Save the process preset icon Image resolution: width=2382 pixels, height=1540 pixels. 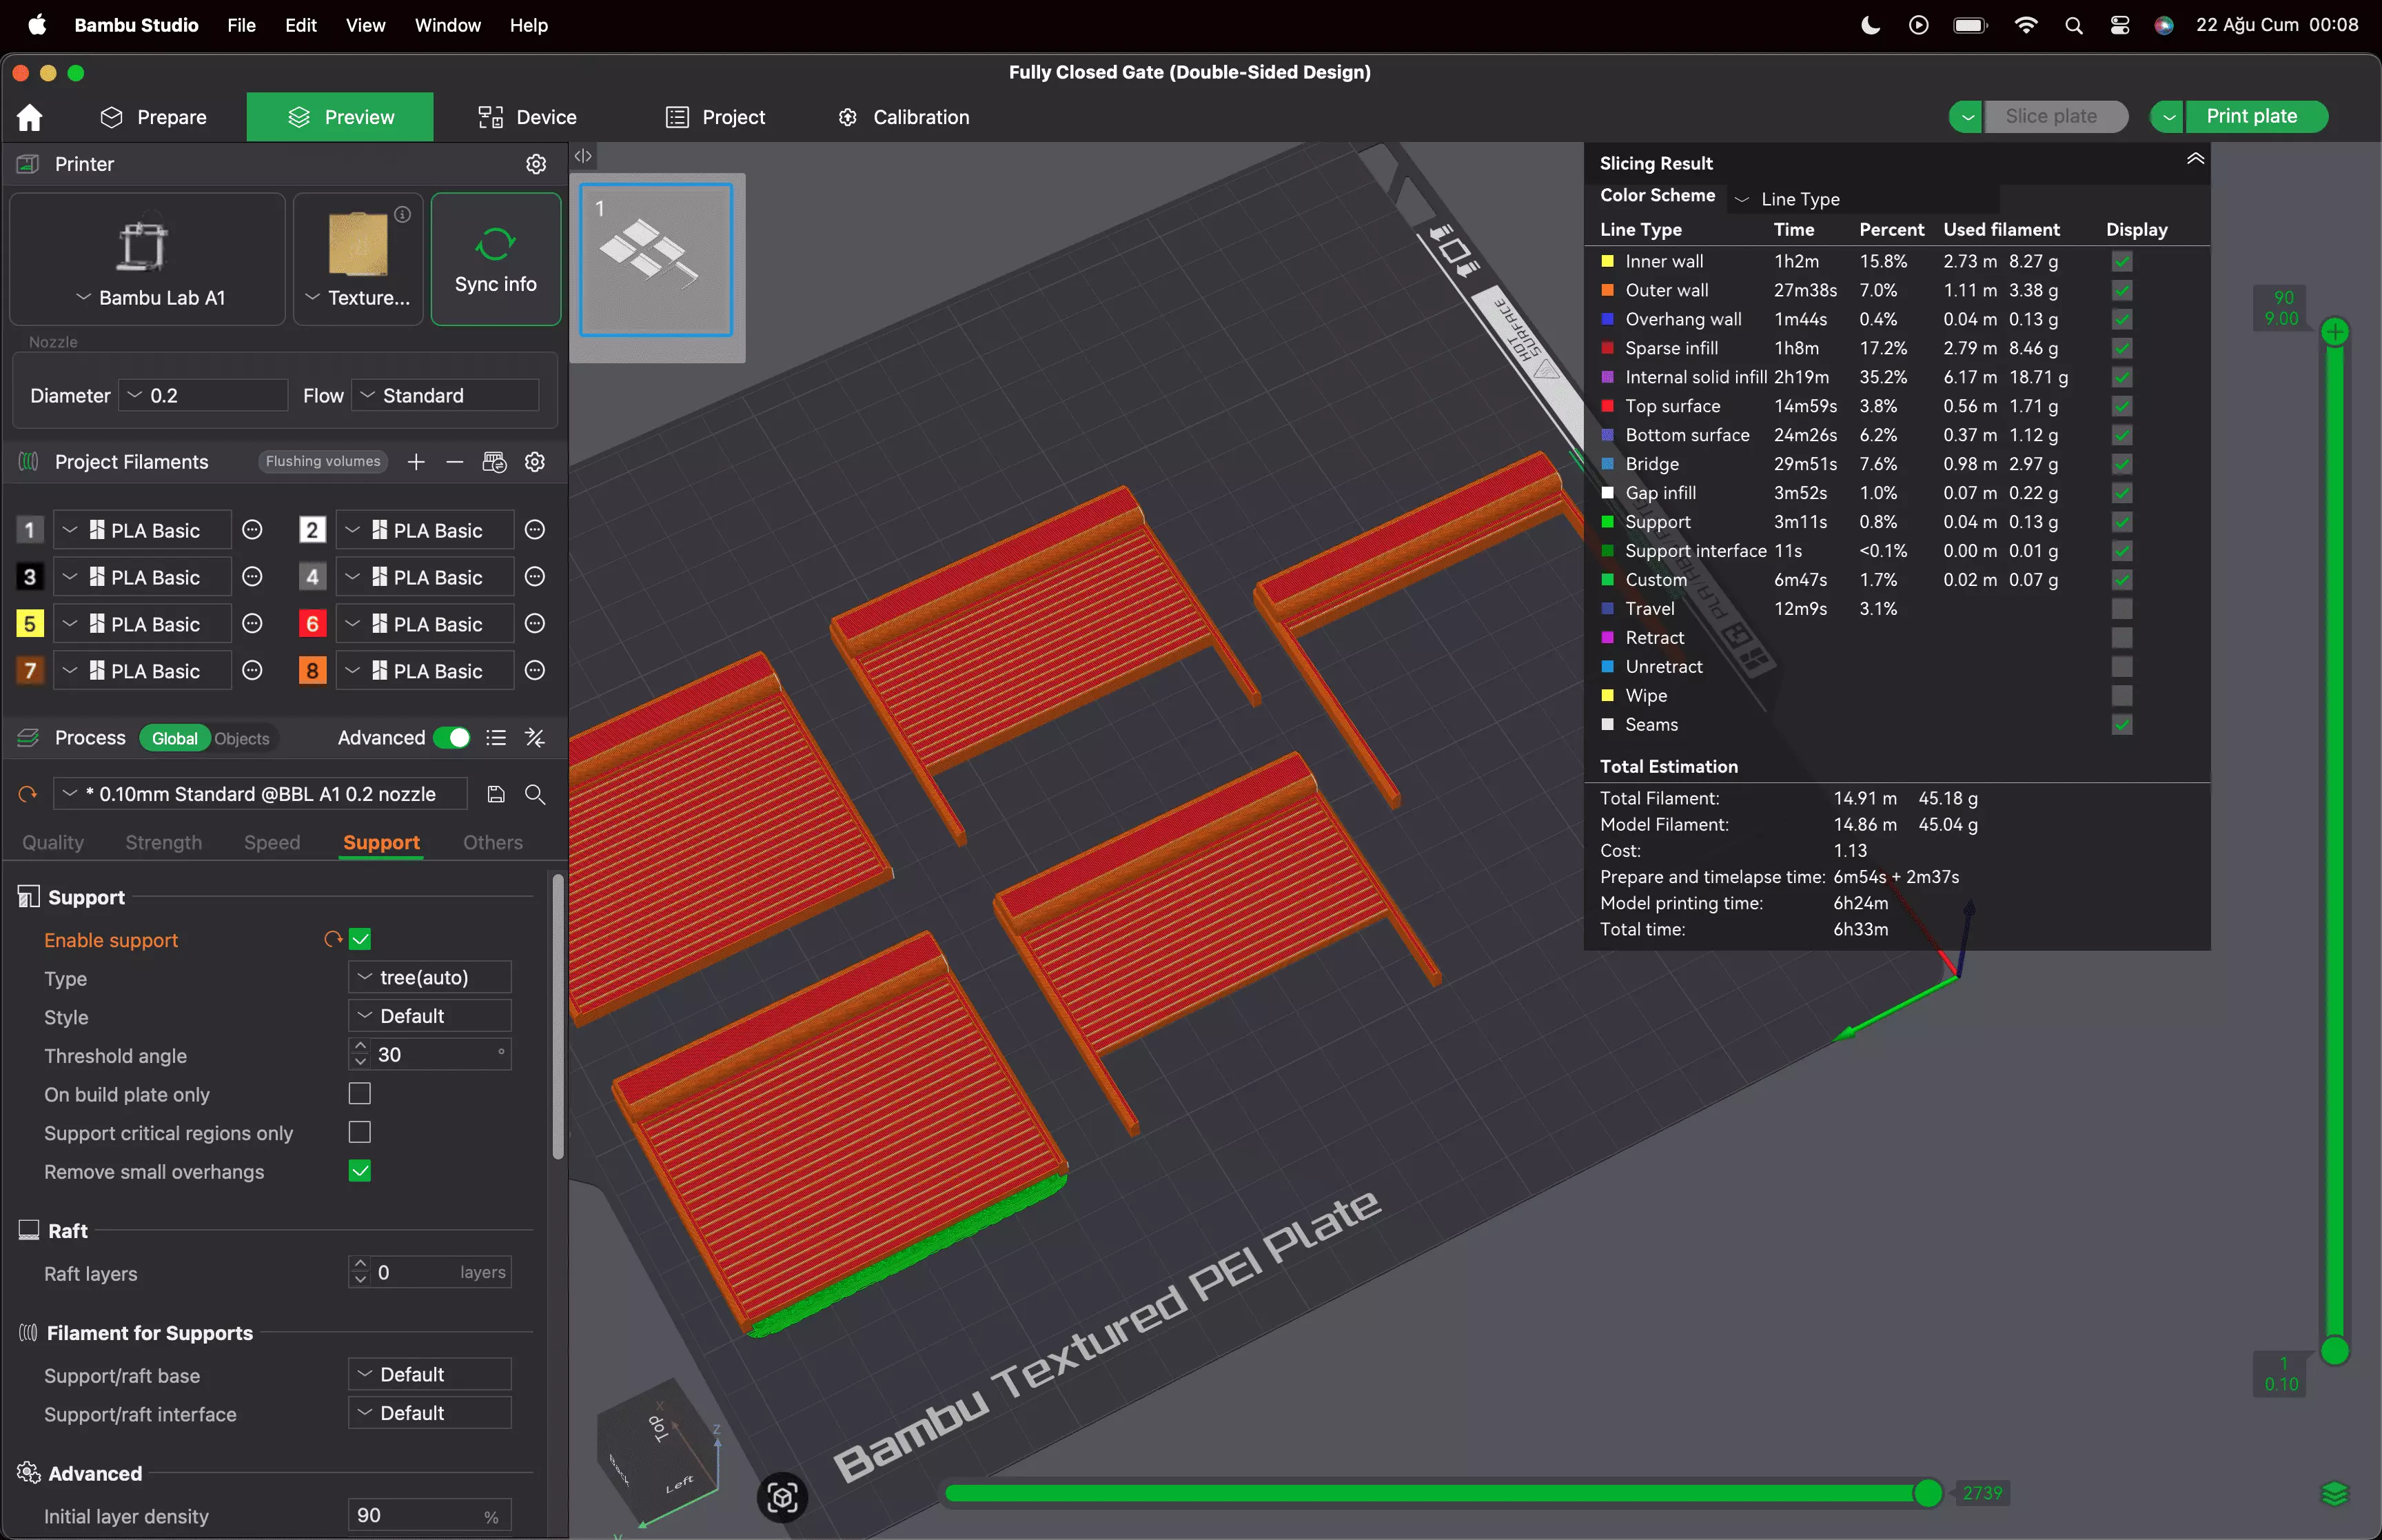pyautogui.click(x=496, y=794)
